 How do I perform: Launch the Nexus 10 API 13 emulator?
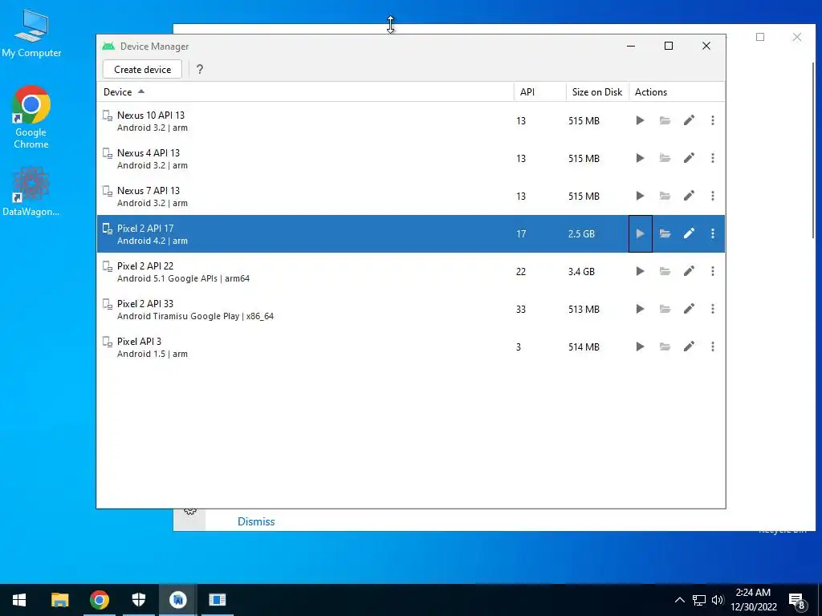click(x=640, y=120)
